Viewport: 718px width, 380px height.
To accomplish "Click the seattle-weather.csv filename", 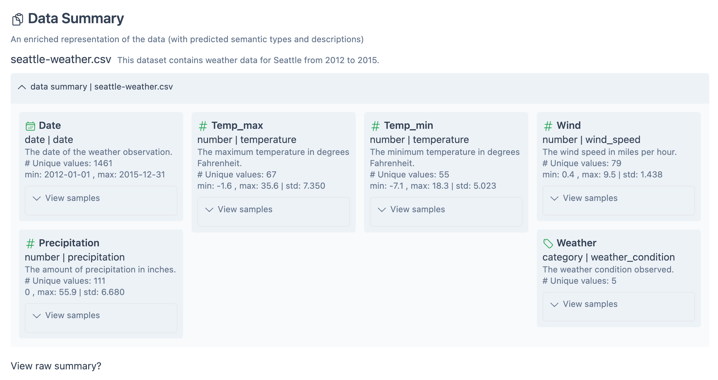I will click(x=61, y=60).
